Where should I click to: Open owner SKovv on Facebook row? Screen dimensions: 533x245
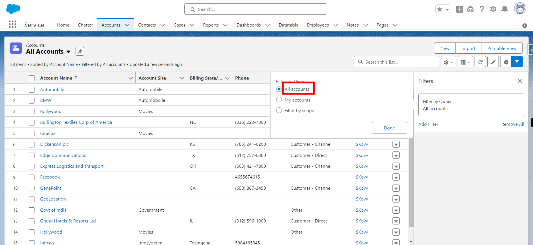point(362,177)
